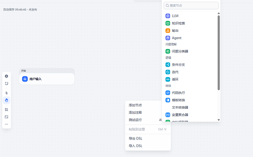Viewport: 253px width, 157px height.
Task: Select the LLM node icon
Action: [x=168, y=16]
